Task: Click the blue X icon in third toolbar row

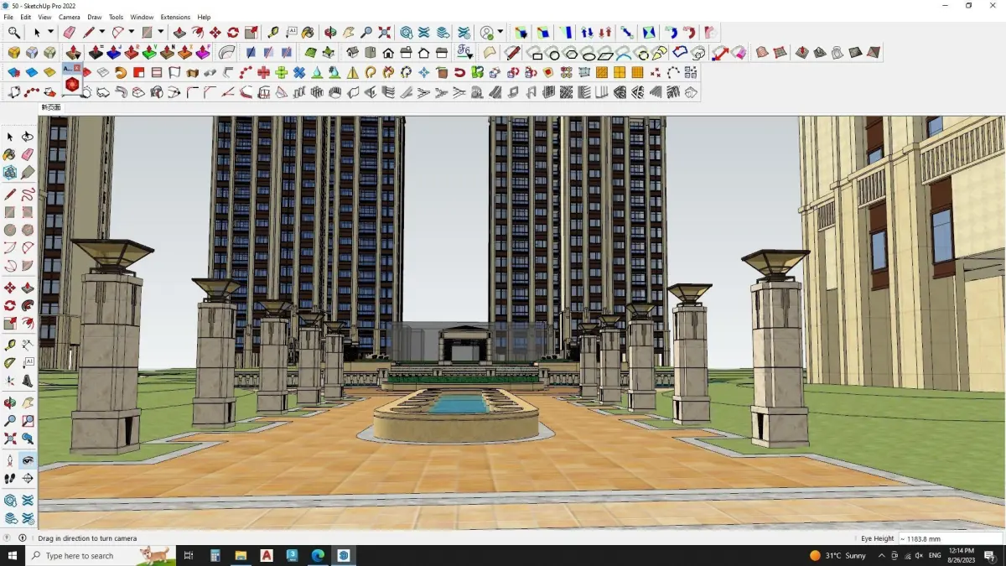Action: pos(298,72)
